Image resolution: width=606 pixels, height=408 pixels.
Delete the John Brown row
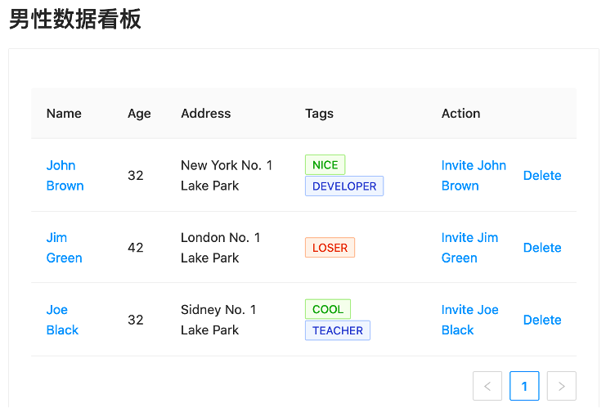point(542,175)
